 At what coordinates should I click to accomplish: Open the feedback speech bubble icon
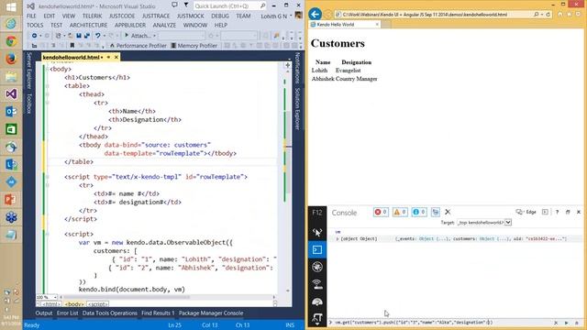(x=174, y=5)
